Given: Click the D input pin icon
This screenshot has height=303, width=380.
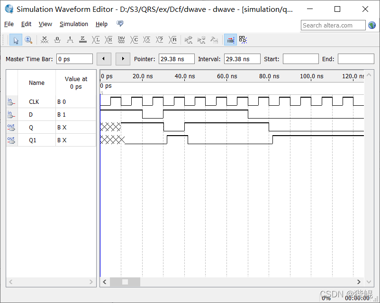Looking at the screenshot, I should (x=11, y=115).
